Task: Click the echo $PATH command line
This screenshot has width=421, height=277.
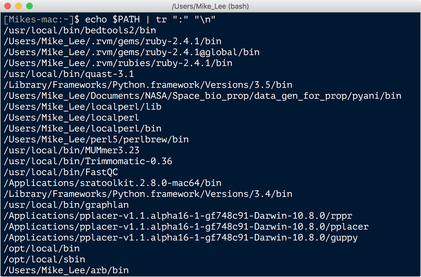Action: pyautogui.click(x=110, y=20)
